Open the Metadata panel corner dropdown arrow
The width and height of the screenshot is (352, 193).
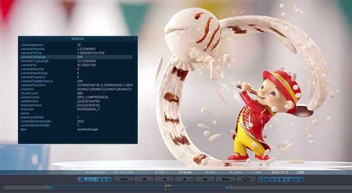pyautogui.click(x=135, y=39)
